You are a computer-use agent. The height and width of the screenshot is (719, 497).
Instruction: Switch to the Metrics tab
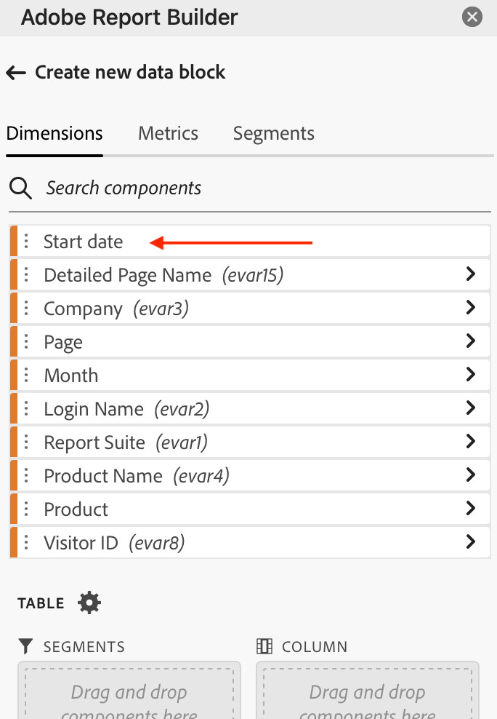[x=168, y=133]
